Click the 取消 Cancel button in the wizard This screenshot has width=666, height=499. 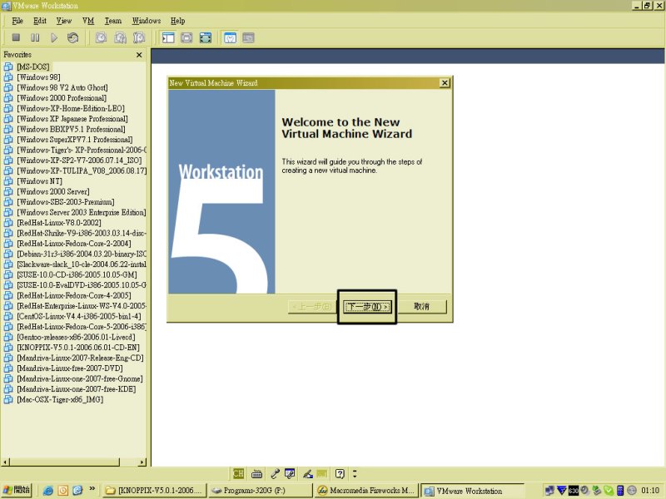point(422,306)
